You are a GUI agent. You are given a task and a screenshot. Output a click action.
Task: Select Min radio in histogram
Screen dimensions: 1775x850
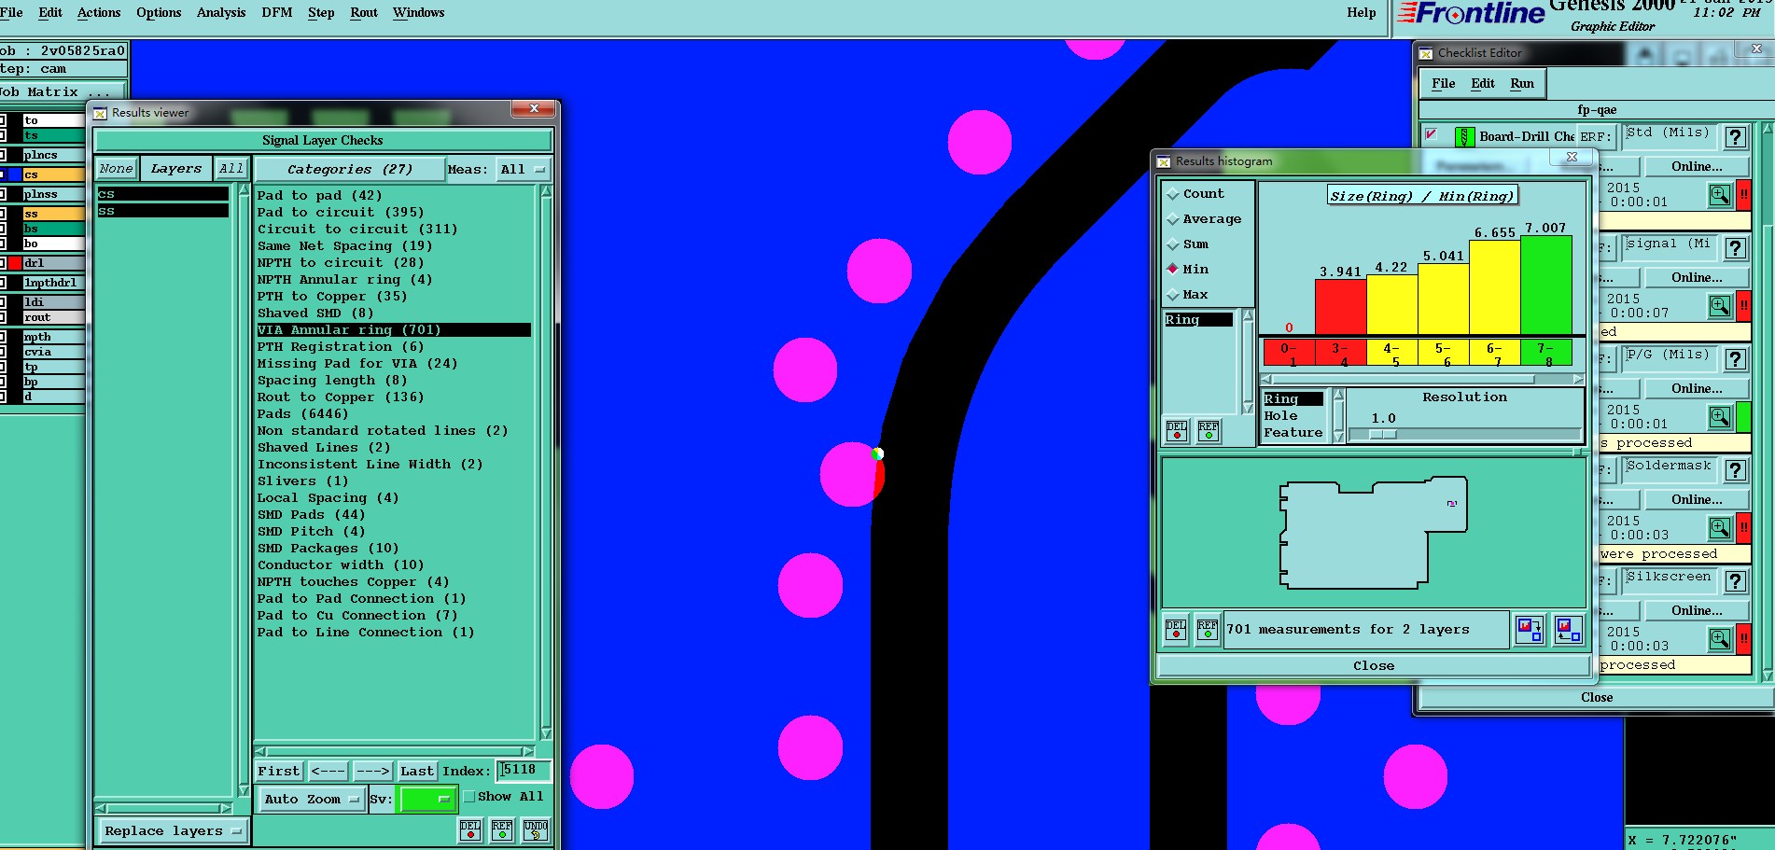point(1173,269)
